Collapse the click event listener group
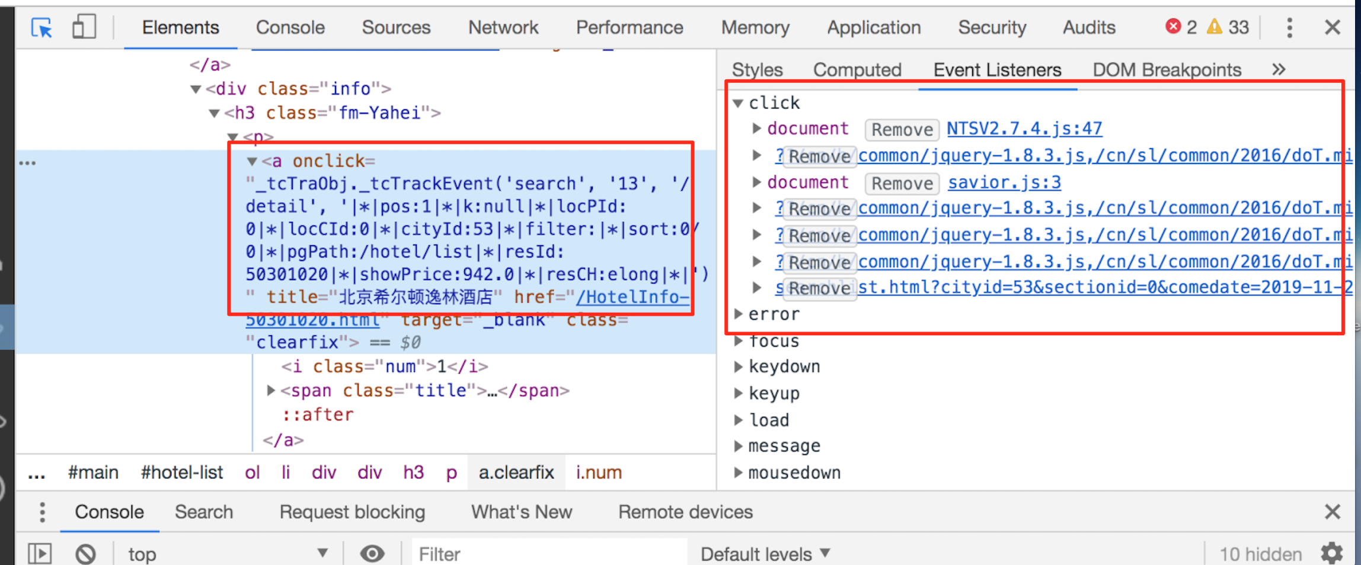The width and height of the screenshot is (1361, 565). (738, 102)
